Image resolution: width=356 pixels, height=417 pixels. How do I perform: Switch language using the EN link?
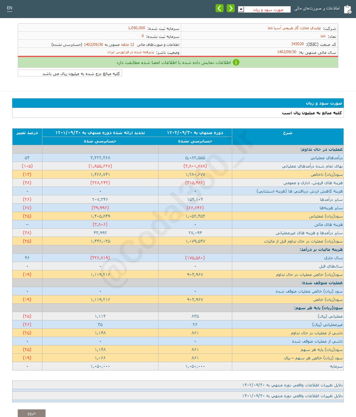[9, 8]
